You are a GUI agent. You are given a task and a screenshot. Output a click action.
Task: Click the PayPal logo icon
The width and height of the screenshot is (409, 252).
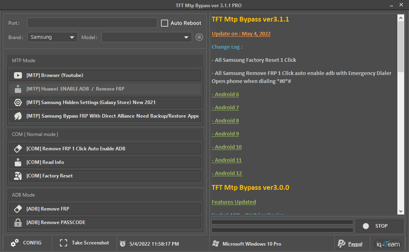coord(341,244)
